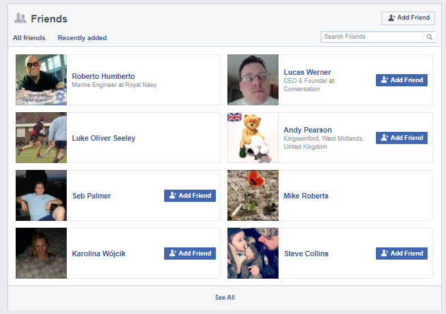Open the Karolina Wójcik name link

(99, 254)
